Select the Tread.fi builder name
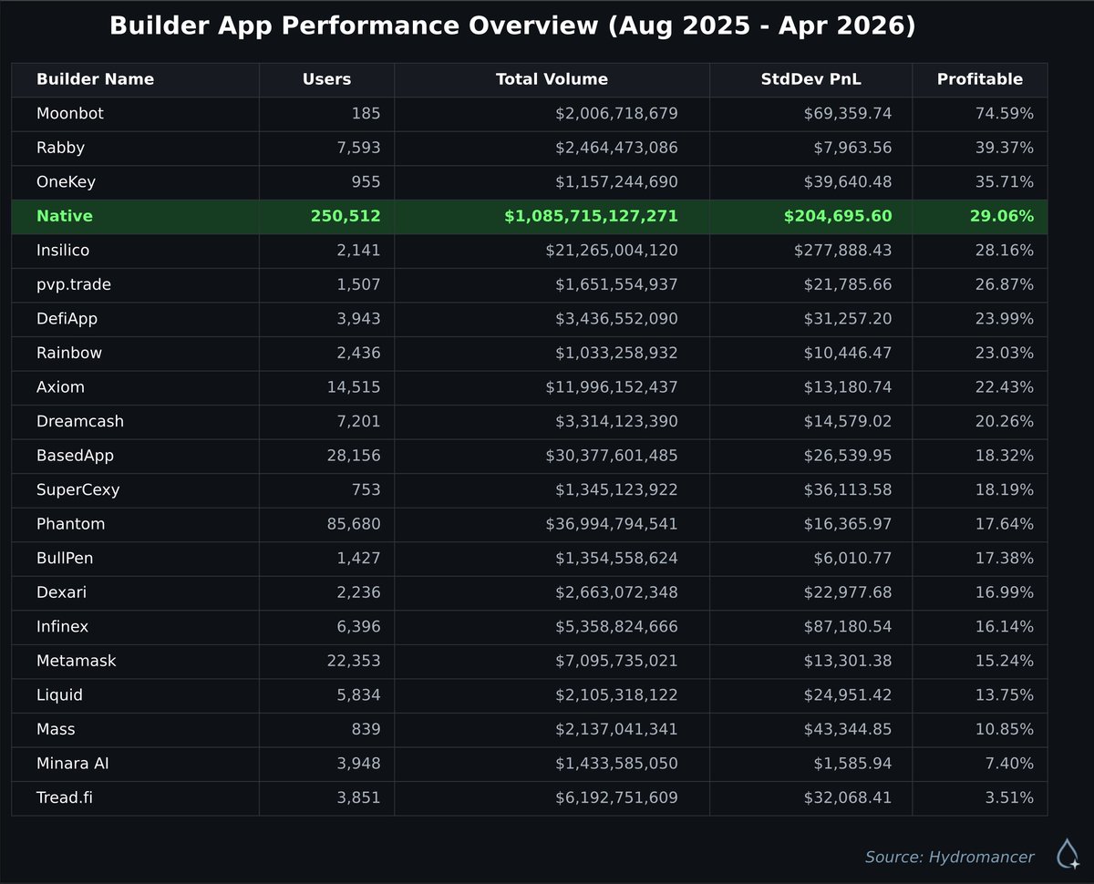Viewport: 1094px width, 884px height. tap(65, 797)
